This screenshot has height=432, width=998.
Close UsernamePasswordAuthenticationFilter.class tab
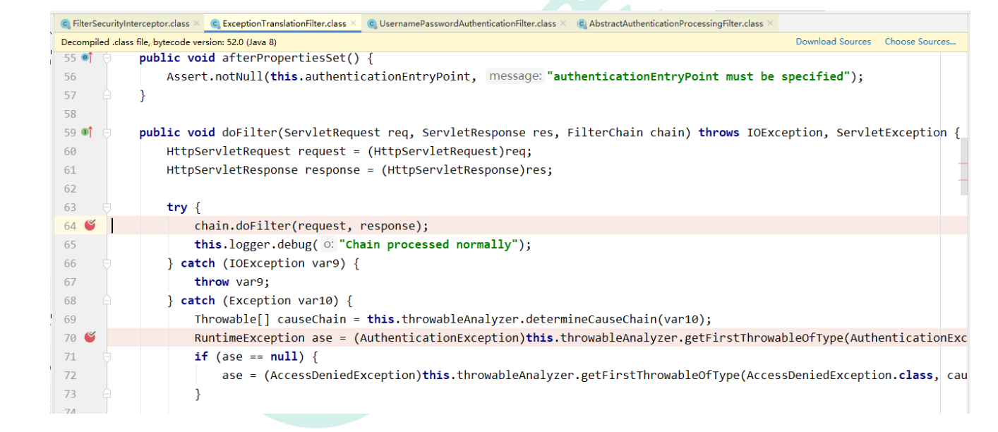tap(563, 23)
